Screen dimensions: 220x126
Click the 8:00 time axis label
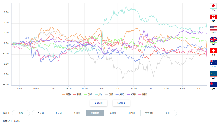[19, 88]
